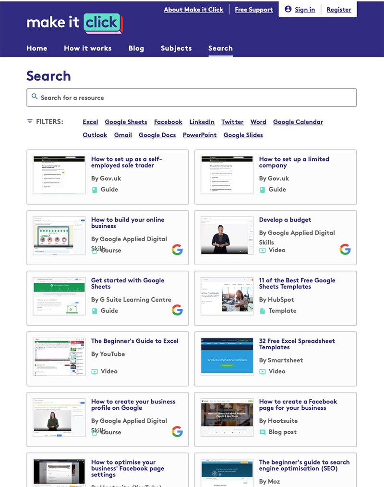Screen dimensions: 384x487
Task: Click the Get started with Google Sheets thumbnail
Action: [x=59, y=296]
